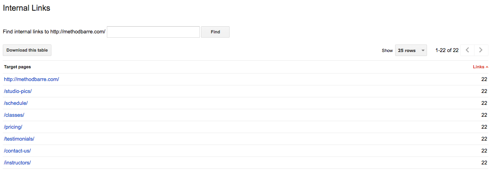This screenshot has width=492, height=170.
Task: Open the /schedule/ target page
Action: (16, 103)
